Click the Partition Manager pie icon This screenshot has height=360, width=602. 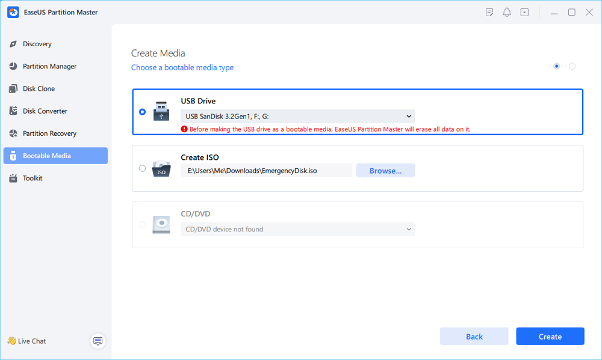pyautogui.click(x=13, y=66)
